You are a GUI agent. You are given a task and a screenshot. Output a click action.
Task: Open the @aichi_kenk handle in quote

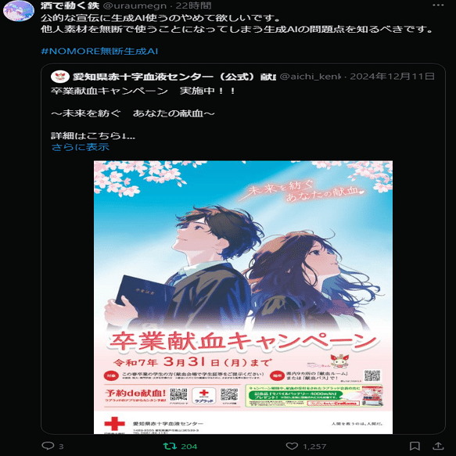[x=310, y=77]
